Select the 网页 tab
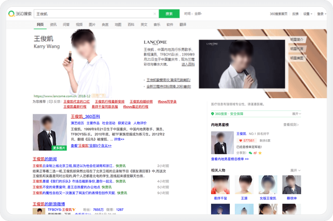 (x=40, y=25)
